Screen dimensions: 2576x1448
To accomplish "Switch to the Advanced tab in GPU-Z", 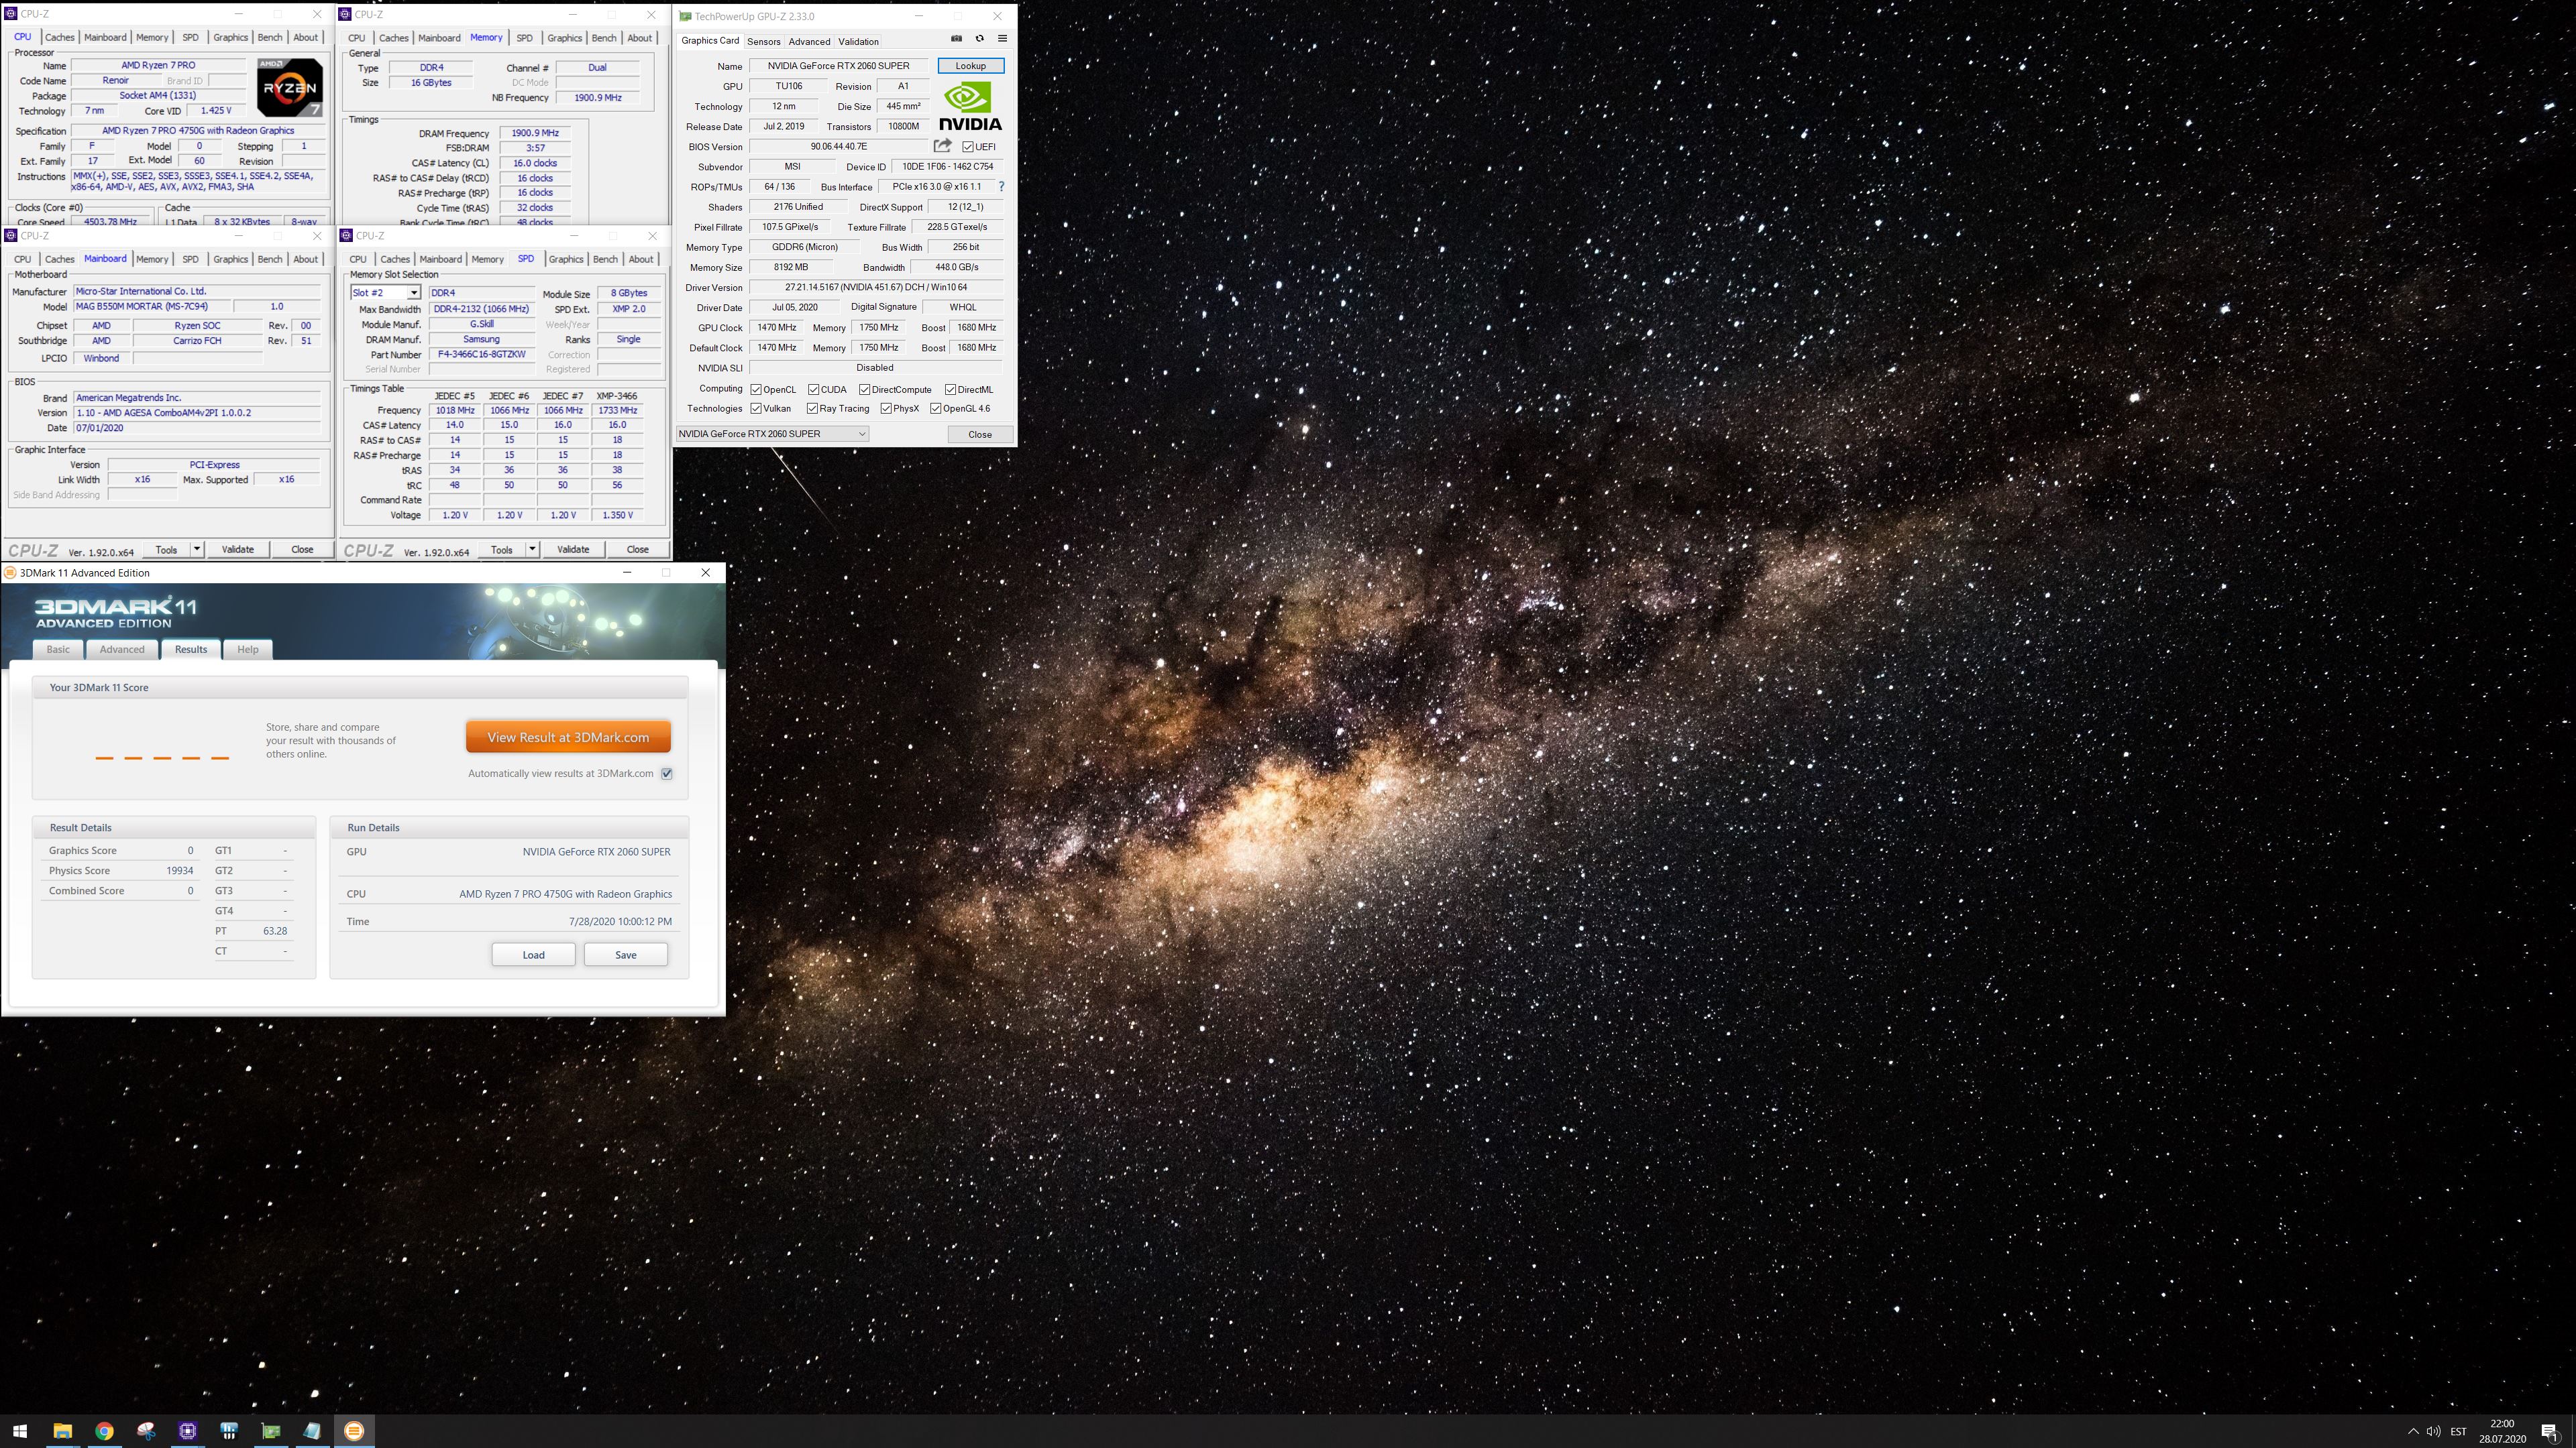I will 809,41.
